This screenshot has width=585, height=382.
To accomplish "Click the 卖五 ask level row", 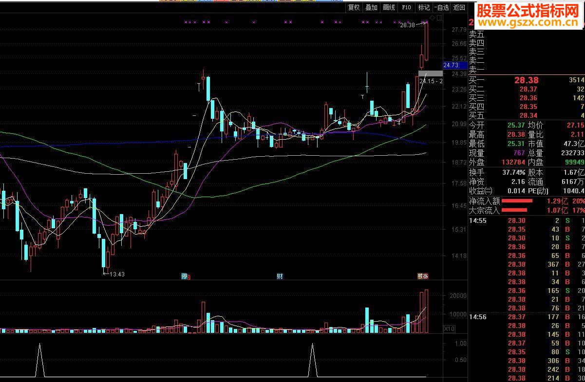I will pyautogui.click(x=526, y=34).
